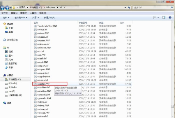Open the 共享 dropdown in toolbar
175x119 pixels.
click(36, 17)
